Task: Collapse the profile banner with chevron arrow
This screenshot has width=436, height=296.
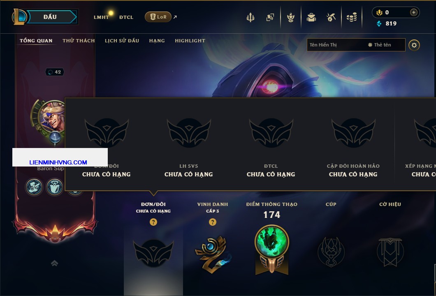Action: click(x=54, y=263)
